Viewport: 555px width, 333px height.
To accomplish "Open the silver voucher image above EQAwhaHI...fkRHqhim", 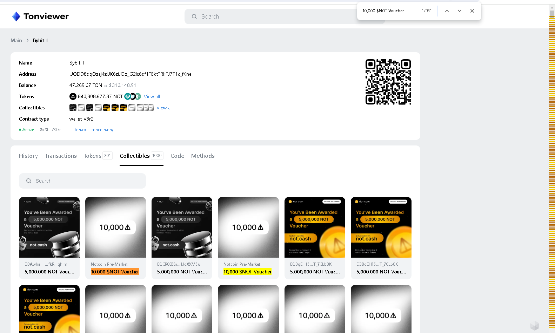I will pyautogui.click(x=49, y=227).
